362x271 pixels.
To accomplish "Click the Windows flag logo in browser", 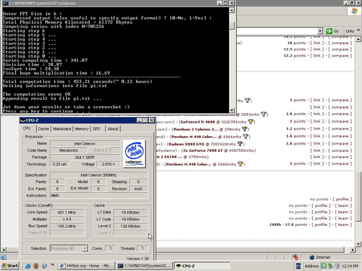I will point(354,11).
